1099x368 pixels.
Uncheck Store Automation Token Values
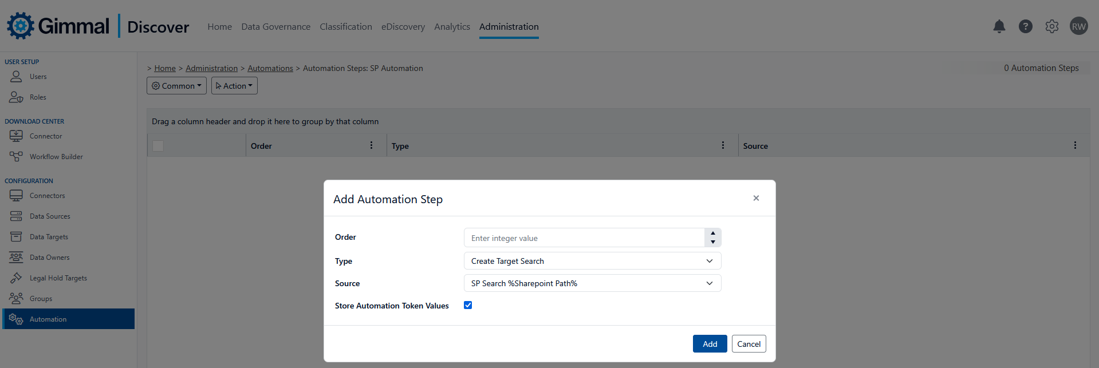pos(468,305)
